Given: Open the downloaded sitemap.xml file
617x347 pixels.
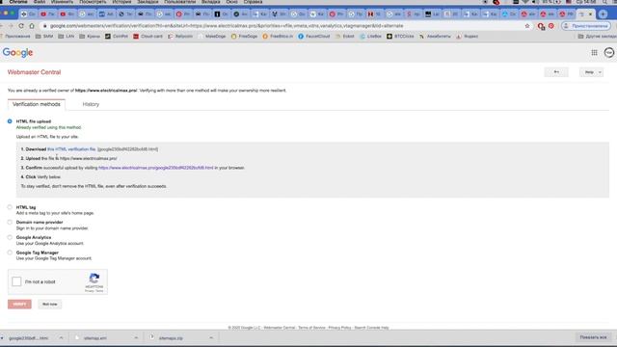Looking at the screenshot, I should tap(94, 338).
